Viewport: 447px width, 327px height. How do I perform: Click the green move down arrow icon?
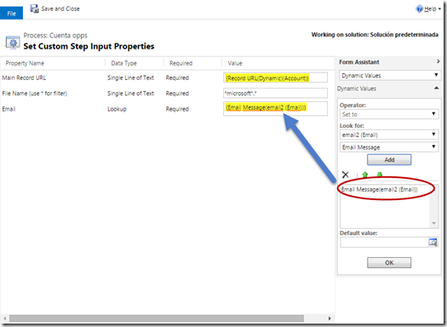tap(380, 175)
